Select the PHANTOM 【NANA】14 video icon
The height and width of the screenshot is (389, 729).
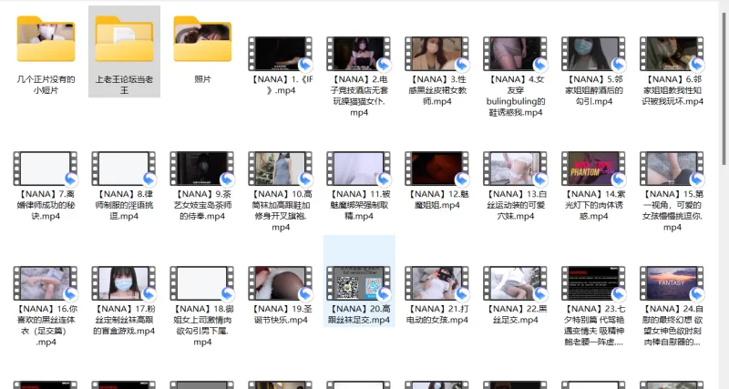[x=593, y=169]
